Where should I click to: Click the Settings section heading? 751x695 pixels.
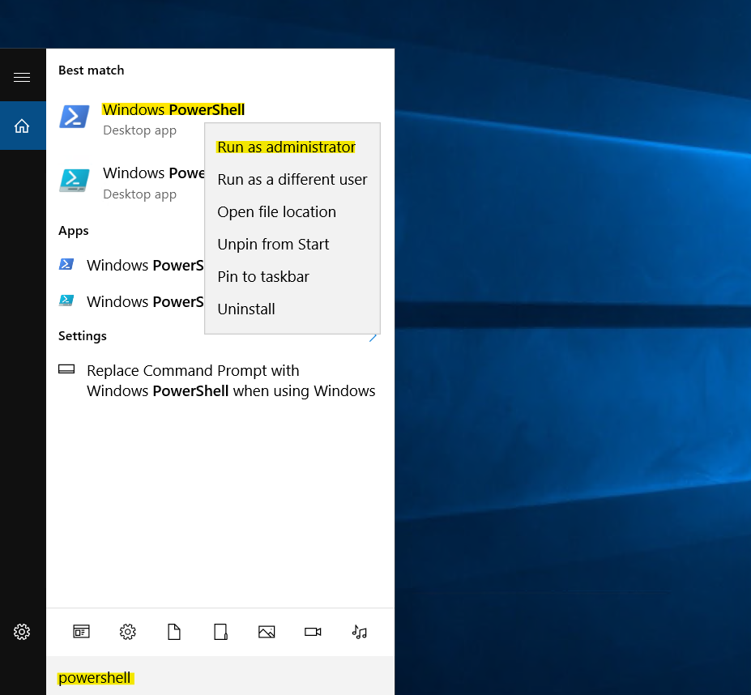83,336
